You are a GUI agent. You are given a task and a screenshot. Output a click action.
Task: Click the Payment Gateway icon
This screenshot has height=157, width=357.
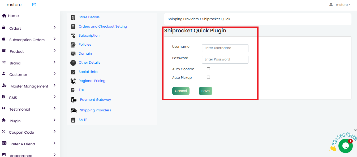pyautogui.click(x=74, y=100)
